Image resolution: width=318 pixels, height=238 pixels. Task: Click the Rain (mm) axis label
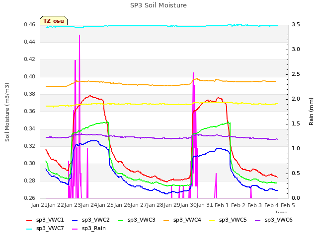click(311, 112)
